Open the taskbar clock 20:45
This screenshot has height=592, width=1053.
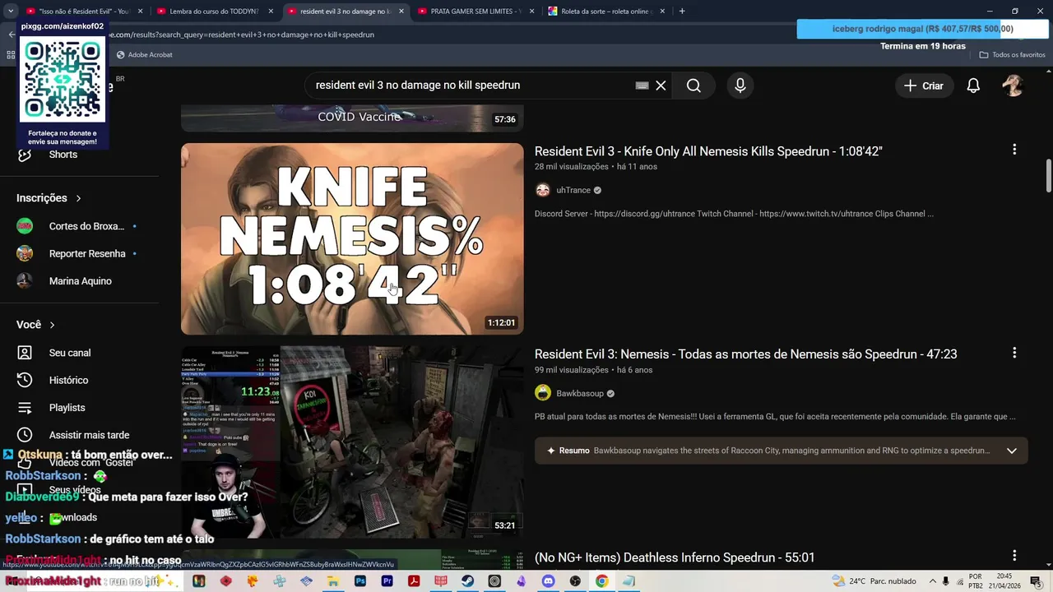point(1004,581)
